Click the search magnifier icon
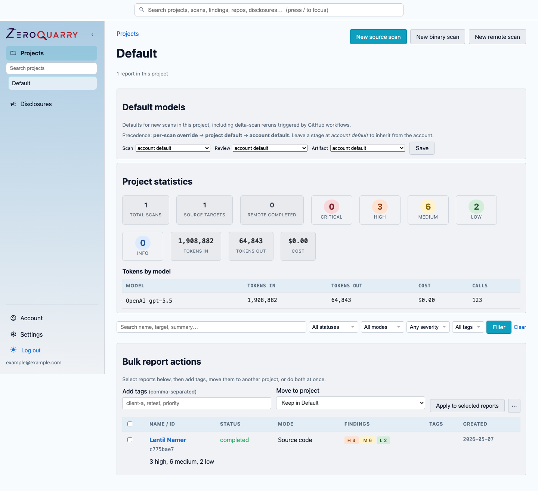 tap(142, 10)
